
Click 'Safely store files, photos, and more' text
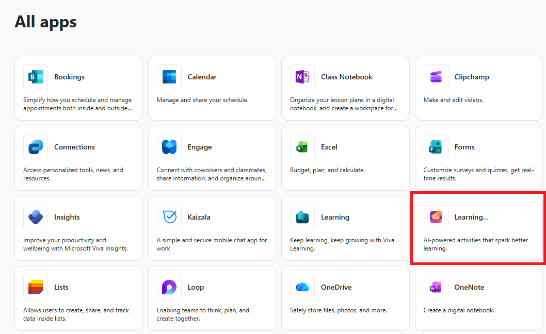point(339,310)
